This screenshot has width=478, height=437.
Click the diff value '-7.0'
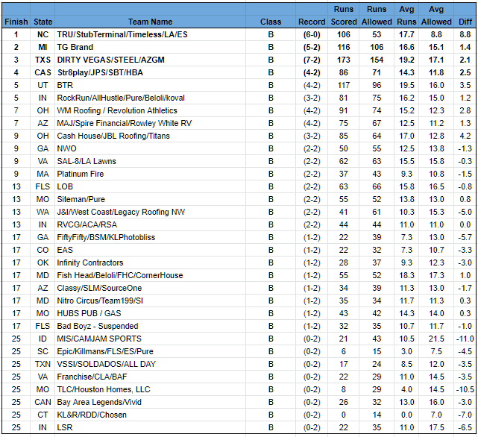click(x=465, y=415)
